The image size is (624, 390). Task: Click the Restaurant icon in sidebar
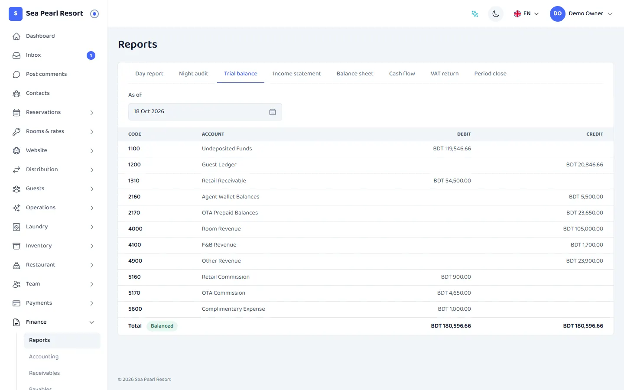[16, 265]
